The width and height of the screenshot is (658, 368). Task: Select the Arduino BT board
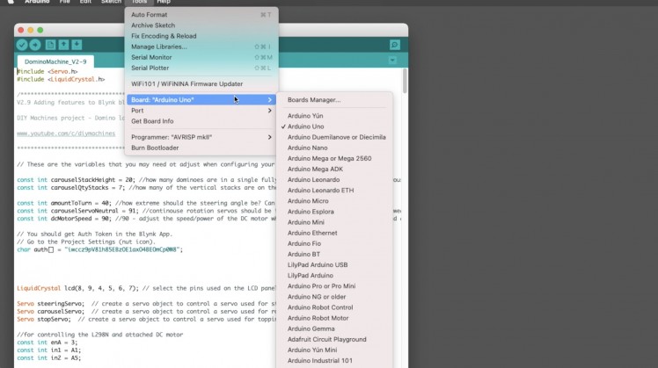[x=334, y=255]
